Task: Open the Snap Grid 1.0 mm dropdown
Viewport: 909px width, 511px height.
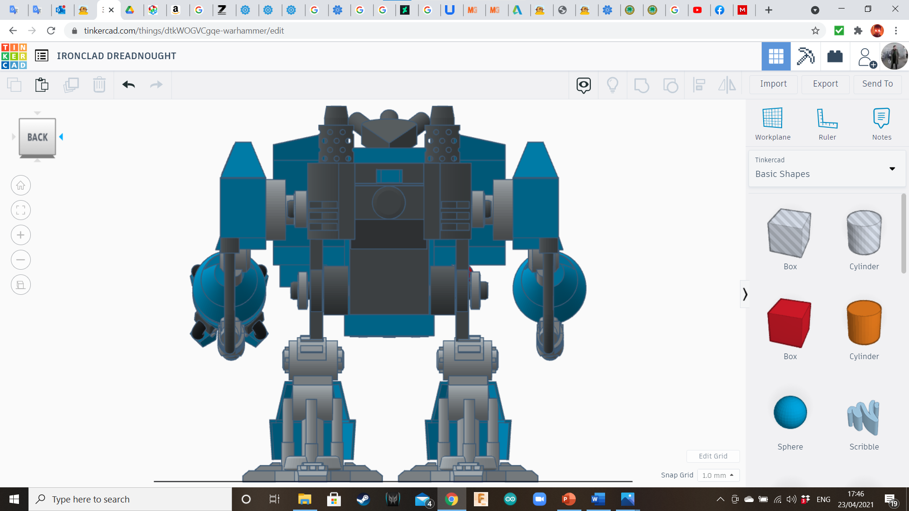Action: pos(718,475)
